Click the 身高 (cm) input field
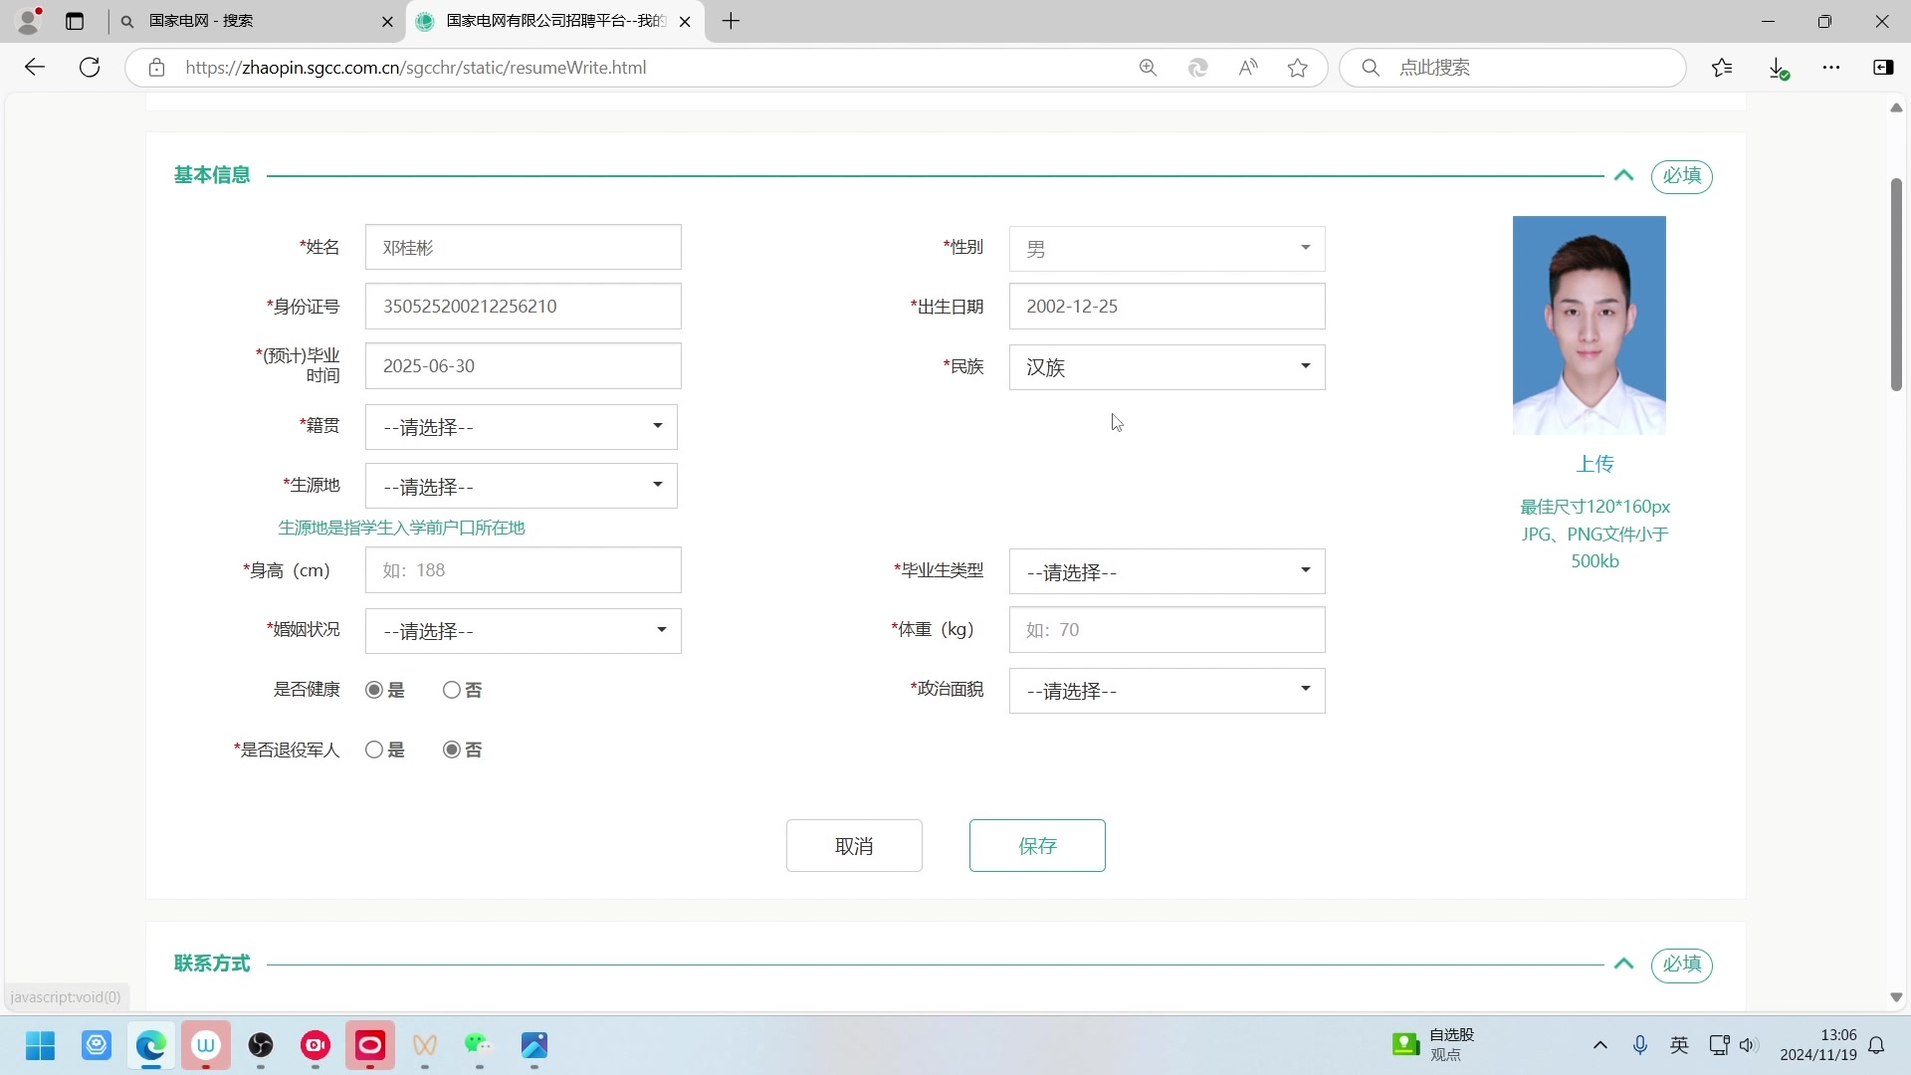The image size is (1911, 1075). pyautogui.click(x=523, y=570)
